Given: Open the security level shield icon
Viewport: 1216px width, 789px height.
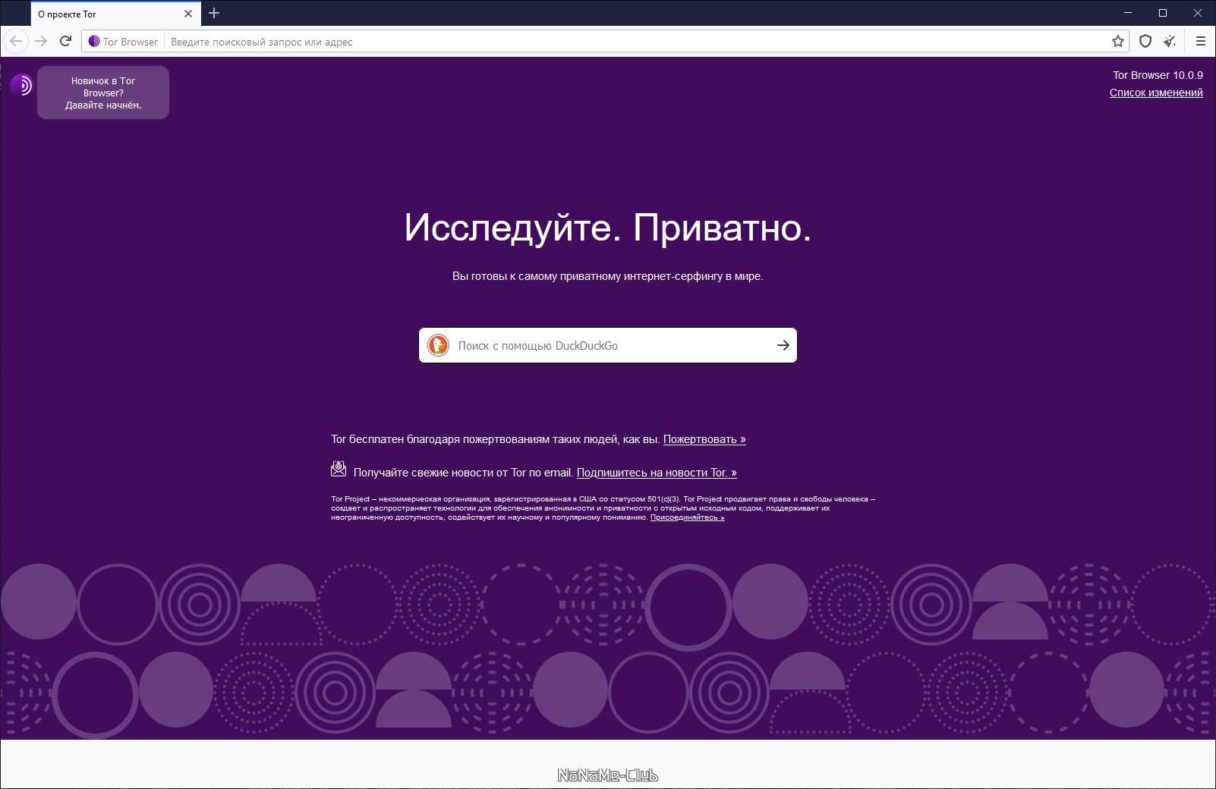Looking at the screenshot, I should 1145,41.
